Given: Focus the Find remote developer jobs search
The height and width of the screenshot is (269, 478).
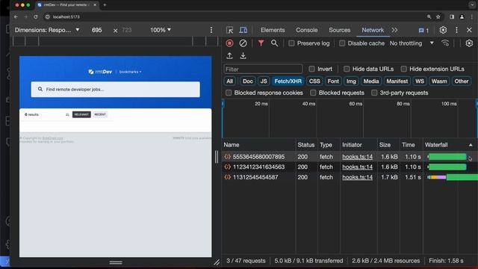Looking at the screenshot, I should (x=116, y=90).
